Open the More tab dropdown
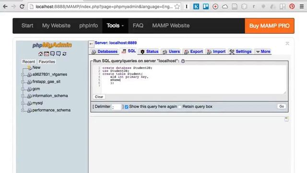307x173 pixels. pos(263,51)
